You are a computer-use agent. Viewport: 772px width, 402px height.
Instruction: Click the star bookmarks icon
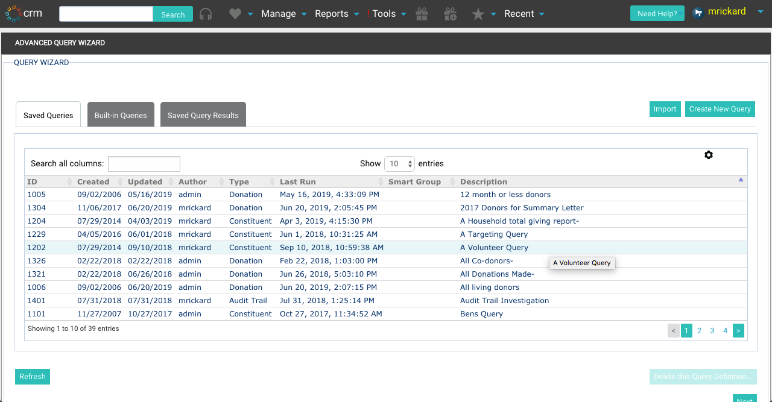[476, 13]
